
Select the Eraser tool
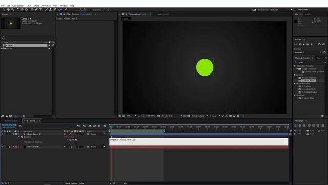55,10
